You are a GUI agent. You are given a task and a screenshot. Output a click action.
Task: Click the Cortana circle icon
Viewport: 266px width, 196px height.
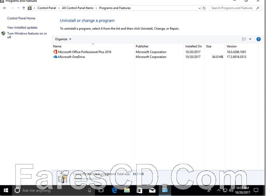point(17,190)
